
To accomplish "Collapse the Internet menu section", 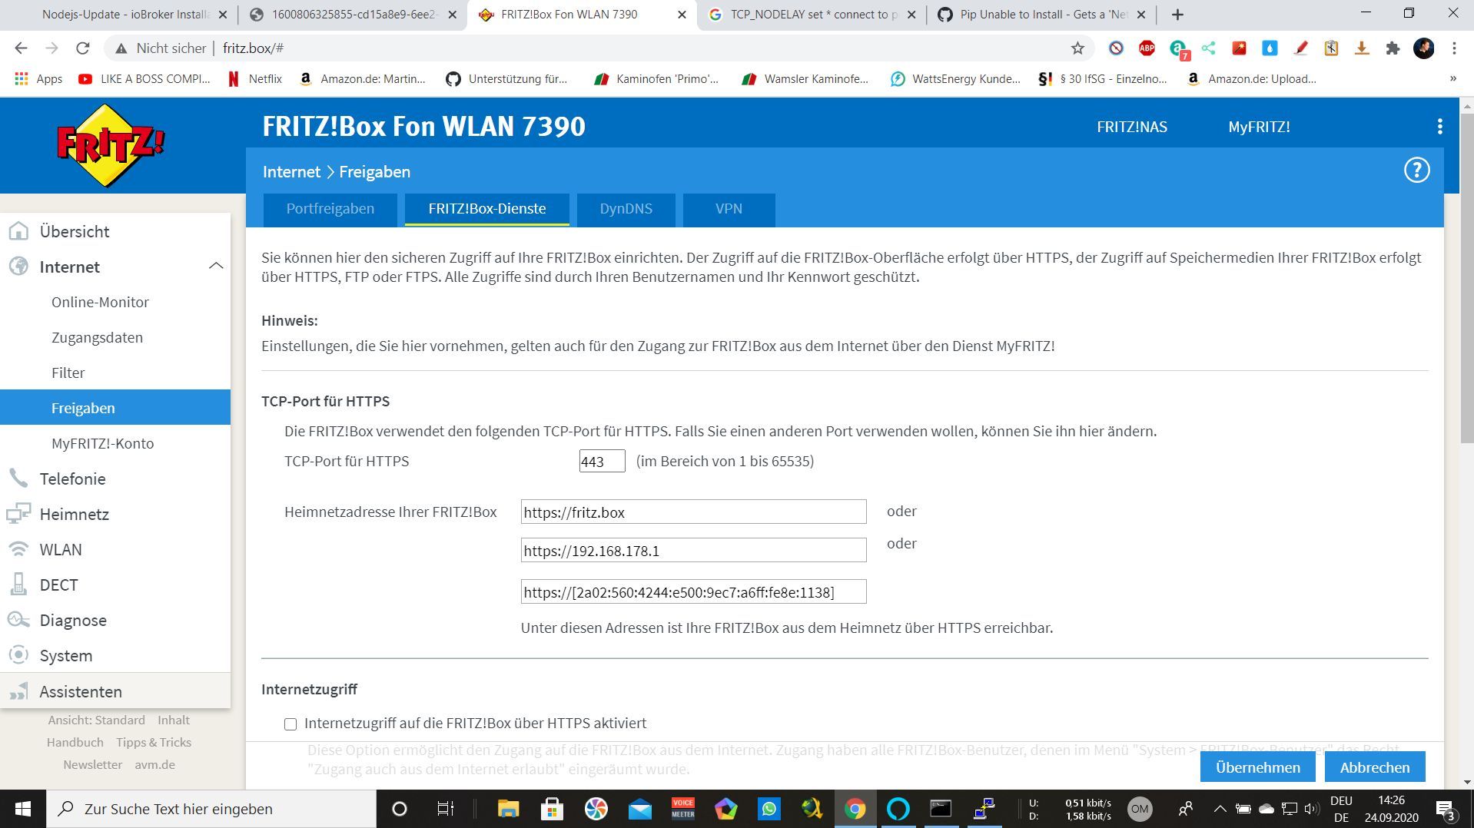I will (216, 267).
